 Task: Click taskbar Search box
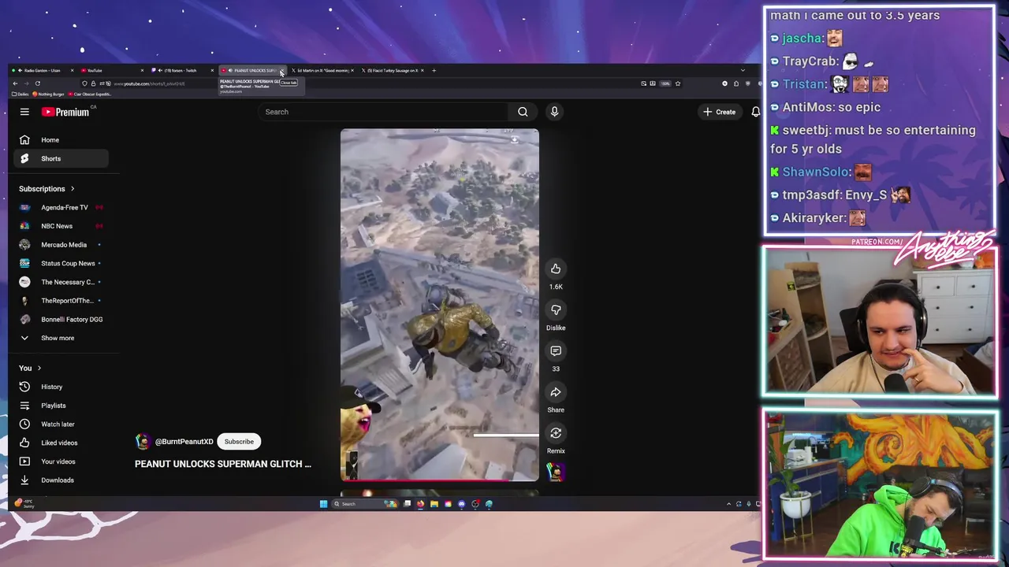[x=365, y=504]
